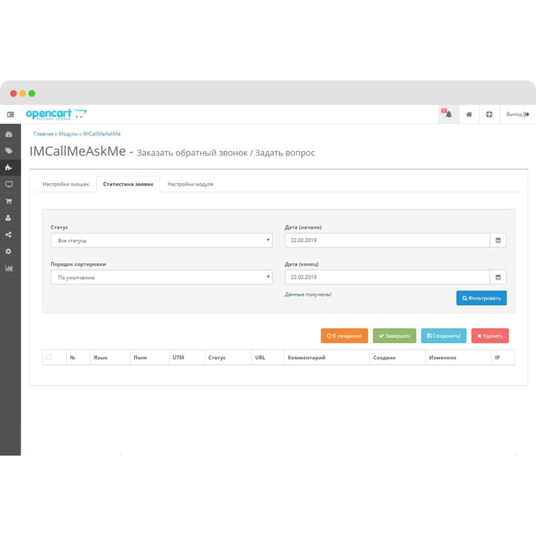
Task: Open the Catalog tags sidebar icon
Action: tap(9, 151)
